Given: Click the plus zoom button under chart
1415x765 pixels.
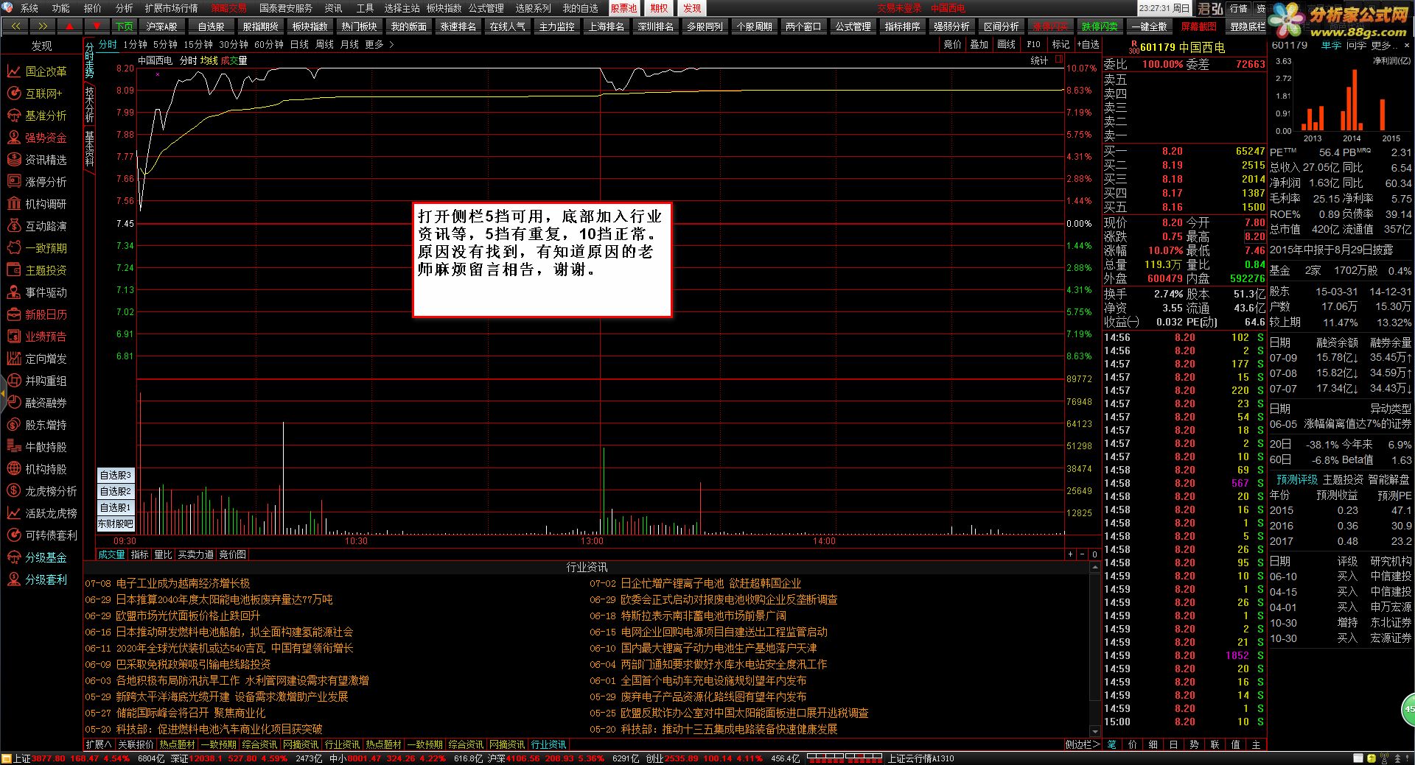Looking at the screenshot, I should [x=1070, y=554].
